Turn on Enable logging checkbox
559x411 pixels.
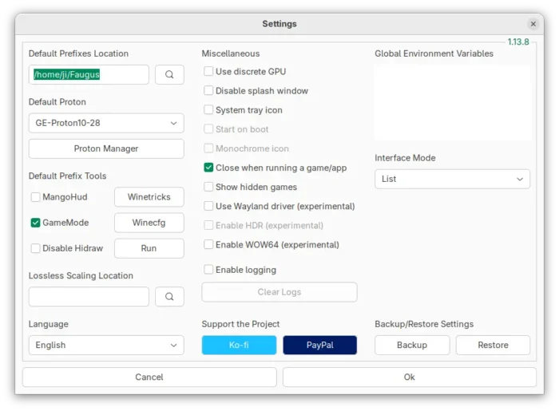coord(208,270)
